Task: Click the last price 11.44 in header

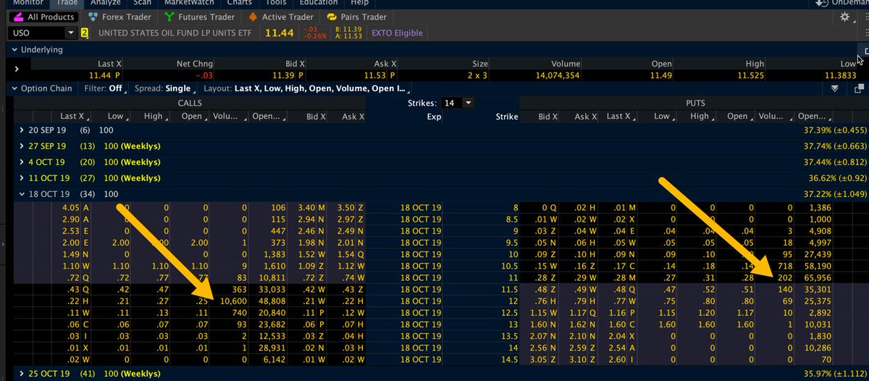Action: pos(279,33)
